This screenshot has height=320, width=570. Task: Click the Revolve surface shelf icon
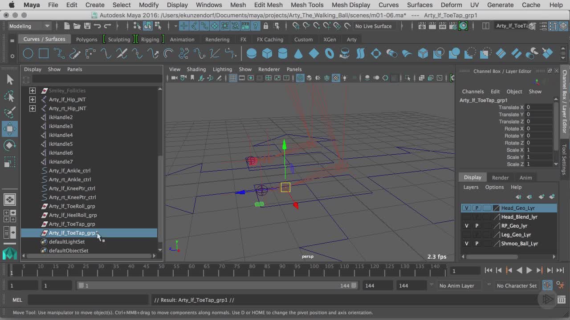click(345, 54)
